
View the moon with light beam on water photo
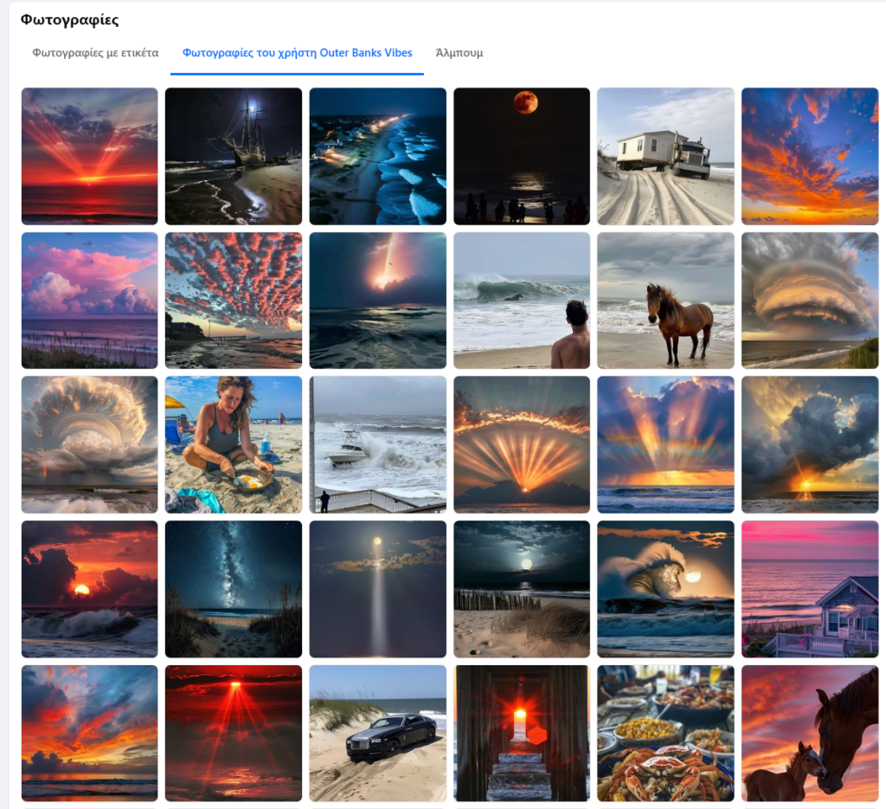pyautogui.click(x=377, y=589)
